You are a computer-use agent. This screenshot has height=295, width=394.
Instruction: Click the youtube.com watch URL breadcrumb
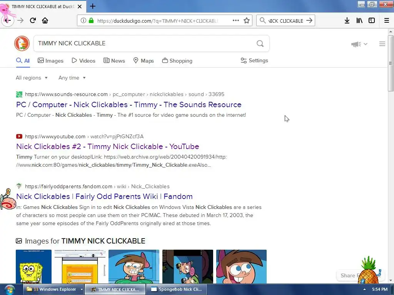(x=84, y=136)
